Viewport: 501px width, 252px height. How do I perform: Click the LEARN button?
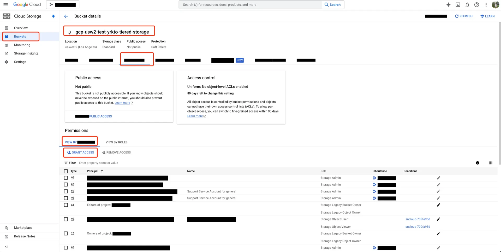(487, 16)
